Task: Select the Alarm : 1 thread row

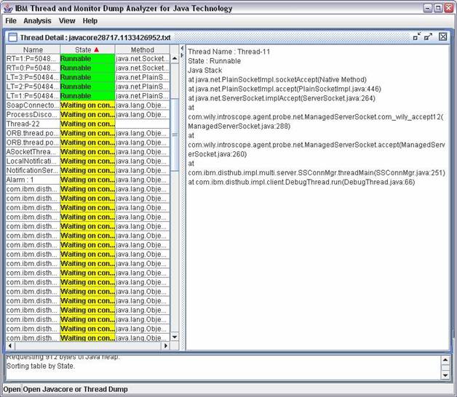Action: click(88, 180)
